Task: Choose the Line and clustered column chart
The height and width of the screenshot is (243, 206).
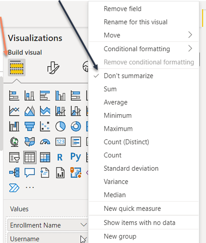Action: coord(76,111)
